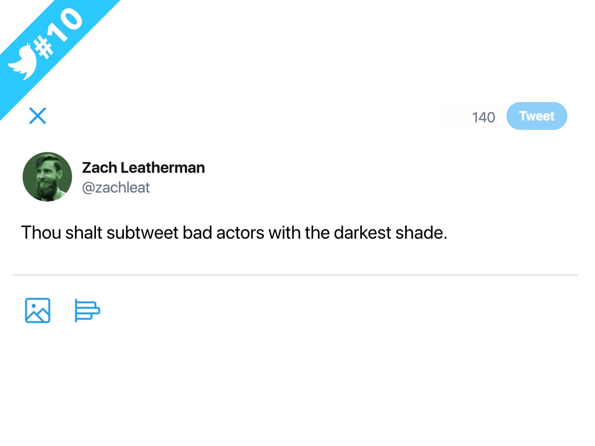Click the Tweet button
The width and height of the screenshot is (595, 446).
pyautogui.click(x=536, y=116)
